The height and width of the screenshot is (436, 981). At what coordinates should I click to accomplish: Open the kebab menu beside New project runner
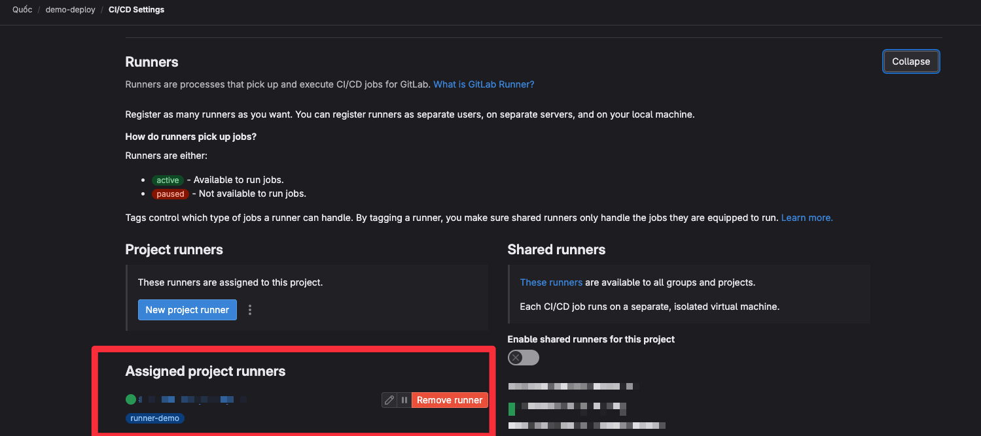click(x=250, y=310)
